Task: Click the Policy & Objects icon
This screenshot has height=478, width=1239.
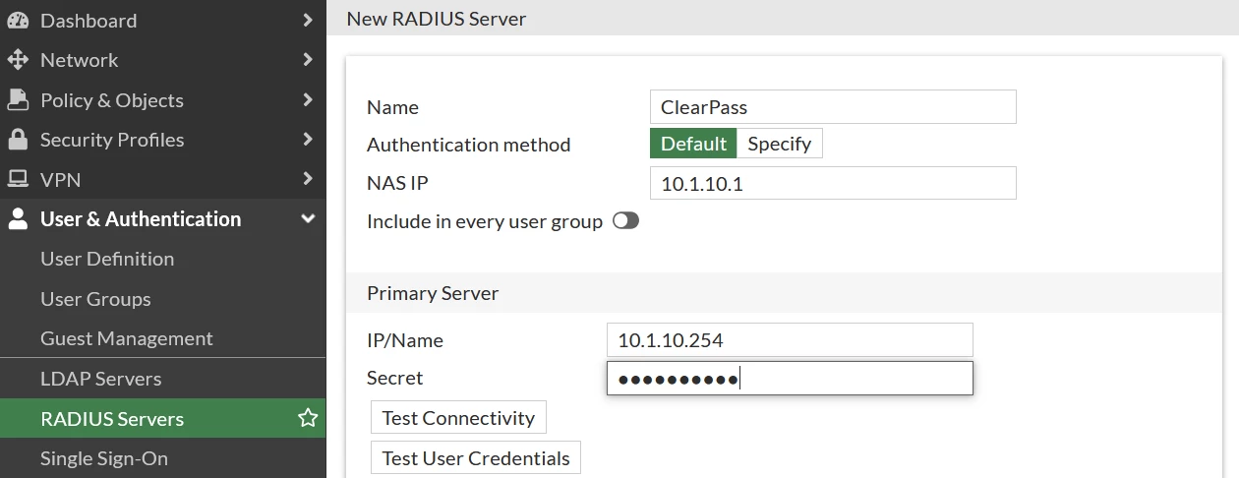Action: coord(18,100)
